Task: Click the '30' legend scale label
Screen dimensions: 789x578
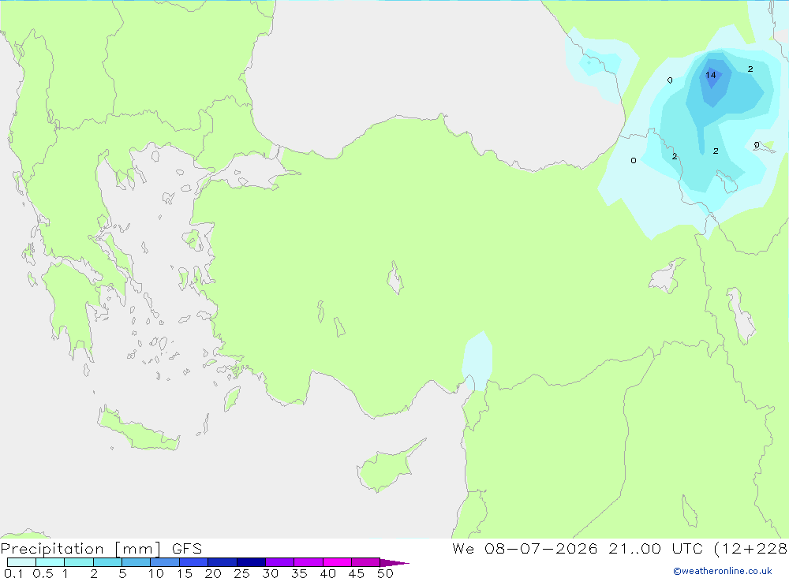Action: point(271,573)
